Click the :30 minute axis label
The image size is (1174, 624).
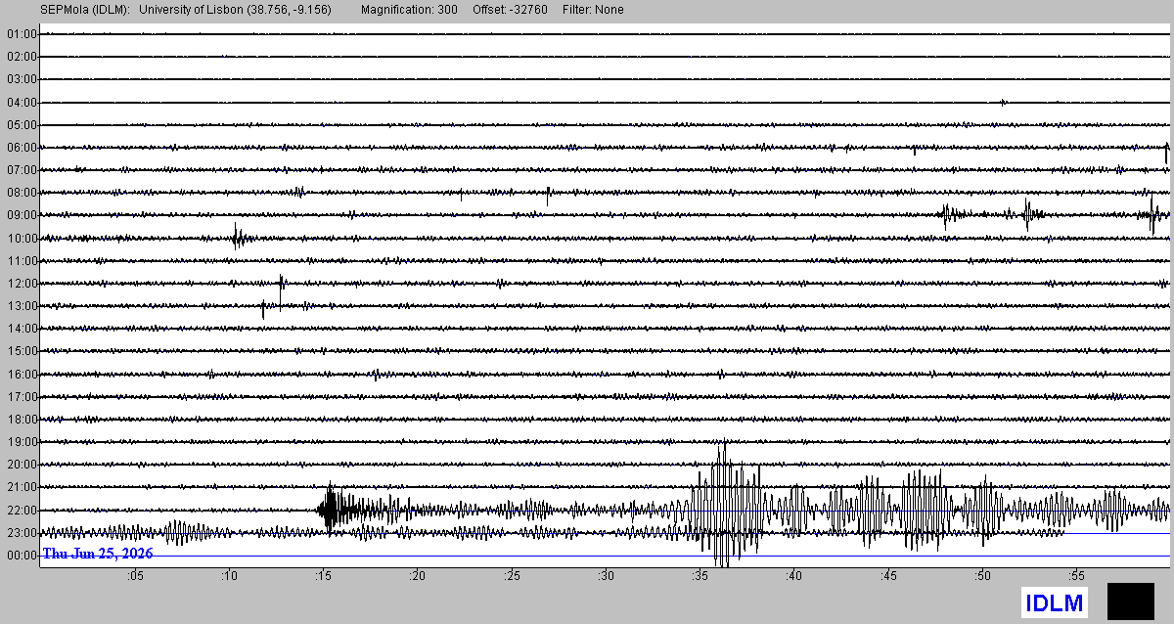pyautogui.click(x=607, y=577)
